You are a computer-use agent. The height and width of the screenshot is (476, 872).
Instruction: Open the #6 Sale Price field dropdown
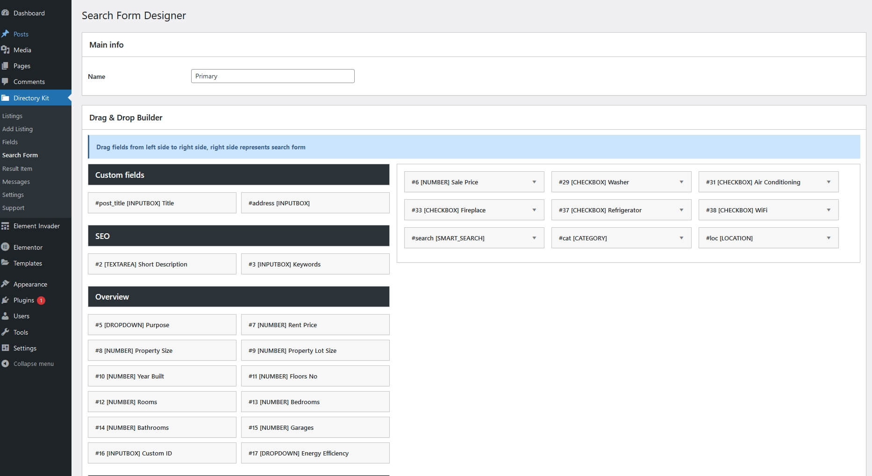tap(534, 182)
